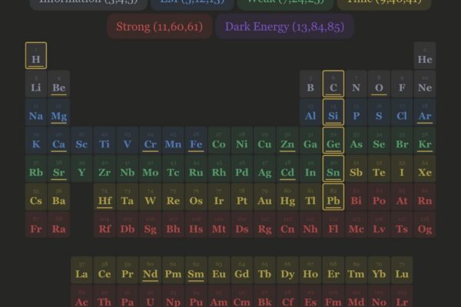Click the Carbon (C) element cell

[333, 84]
